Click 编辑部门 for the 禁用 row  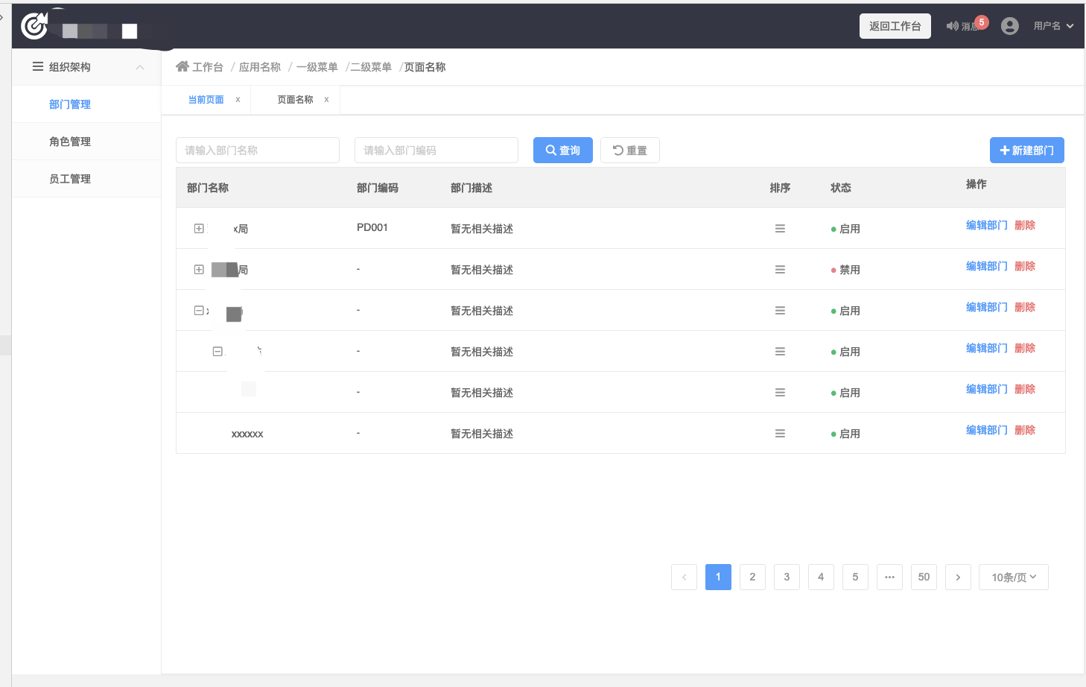[x=986, y=266]
